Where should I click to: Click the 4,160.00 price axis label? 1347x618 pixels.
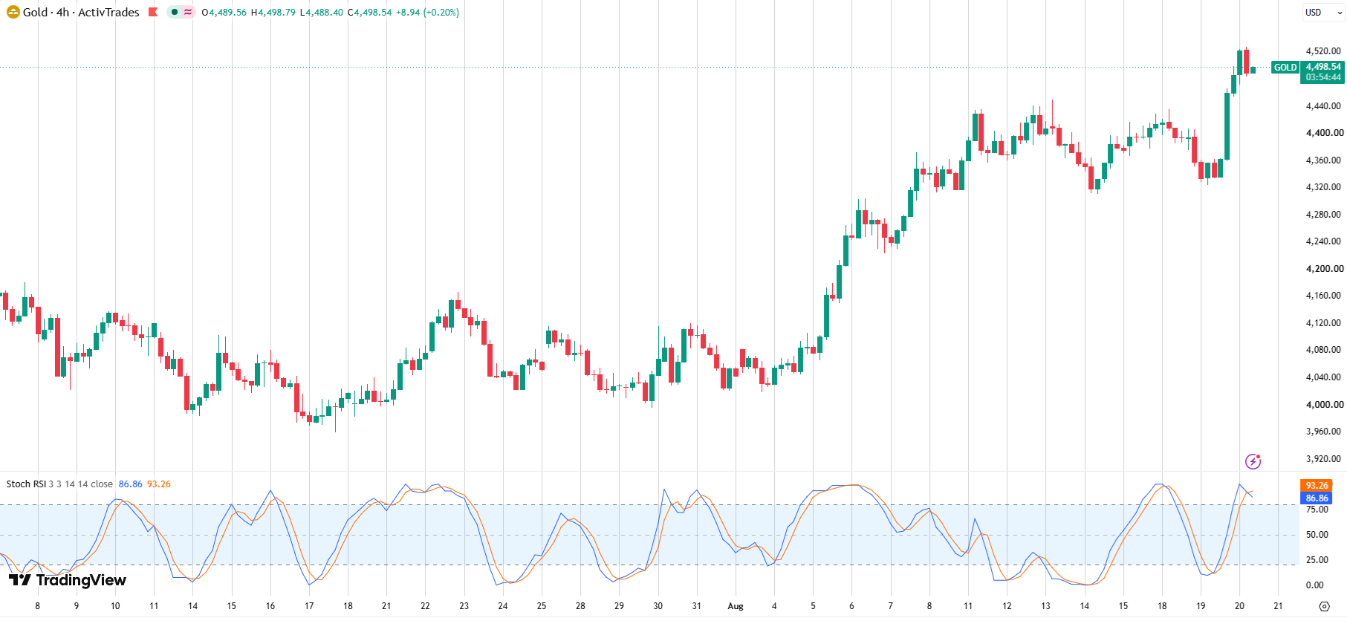(1323, 296)
